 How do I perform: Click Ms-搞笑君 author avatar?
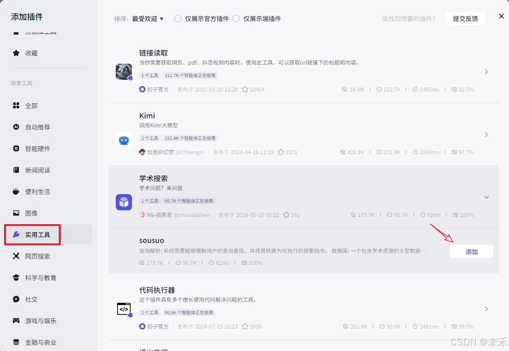tap(142, 215)
